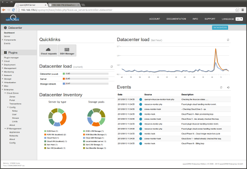Open Server in the sidebar
Viewport: 247px width, 169px height.
point(7,36)
